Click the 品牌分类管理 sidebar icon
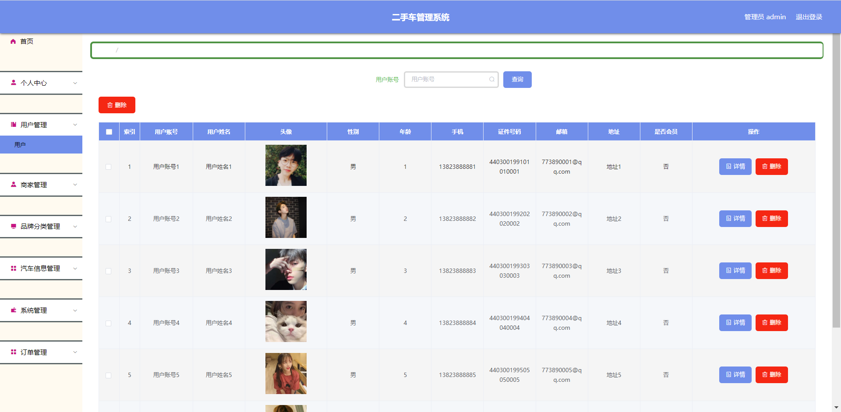The height and width of the screenshot is (412, 841). coord(14,226)
